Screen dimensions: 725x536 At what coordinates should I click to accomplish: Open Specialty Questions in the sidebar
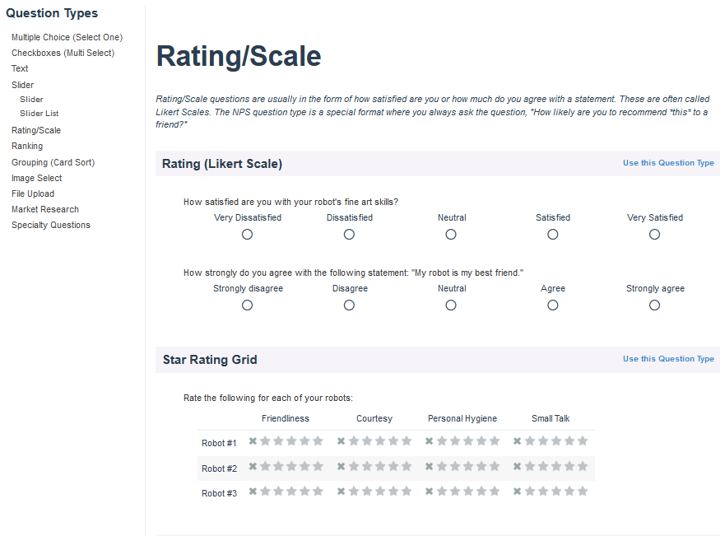(x=51, y=225)
